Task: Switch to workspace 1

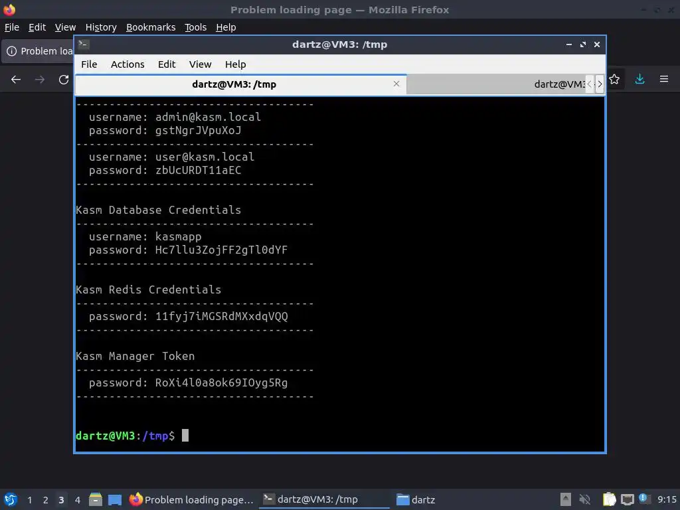Action: (x=29, y=500)
